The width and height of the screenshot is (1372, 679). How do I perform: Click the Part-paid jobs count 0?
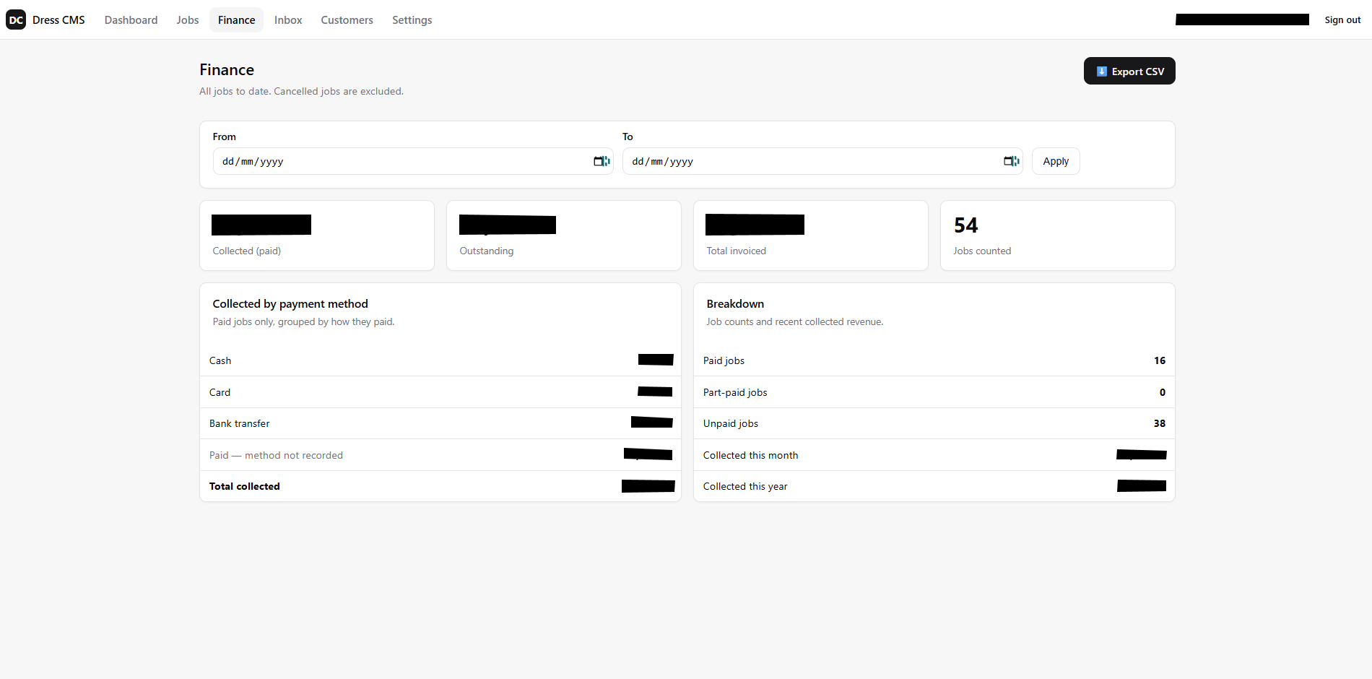1163,392
